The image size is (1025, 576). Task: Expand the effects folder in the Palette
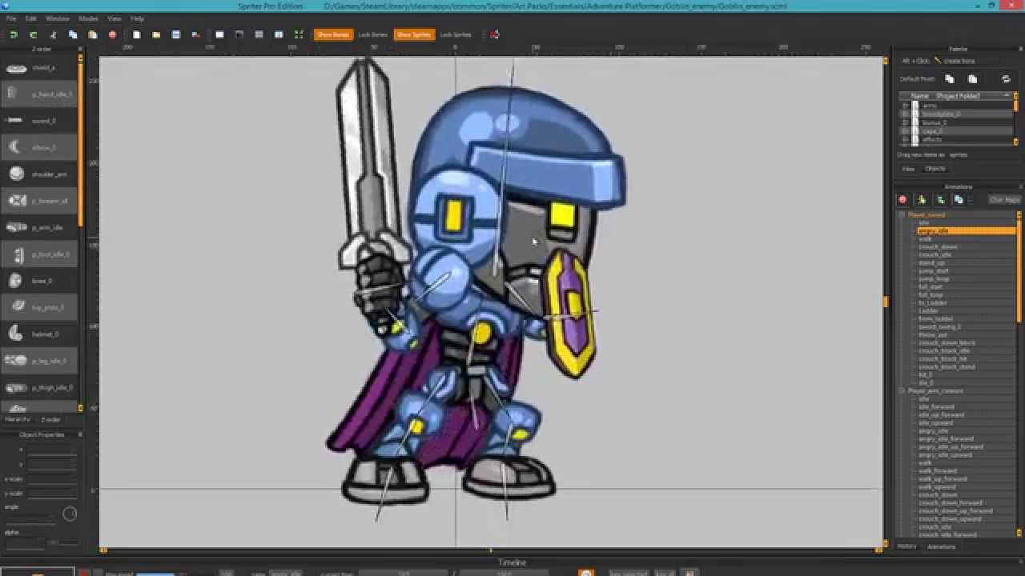(x=905, y=140)
